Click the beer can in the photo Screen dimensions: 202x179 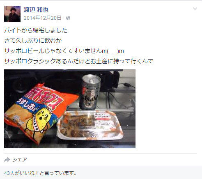[x=90, y=92]
